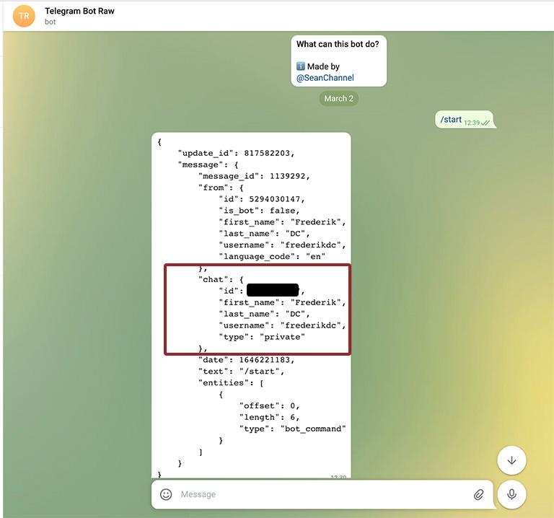Open the Telegram Bot Raw chat title
The height and width of the screenshot is (518, 554).
pos(79,11)
